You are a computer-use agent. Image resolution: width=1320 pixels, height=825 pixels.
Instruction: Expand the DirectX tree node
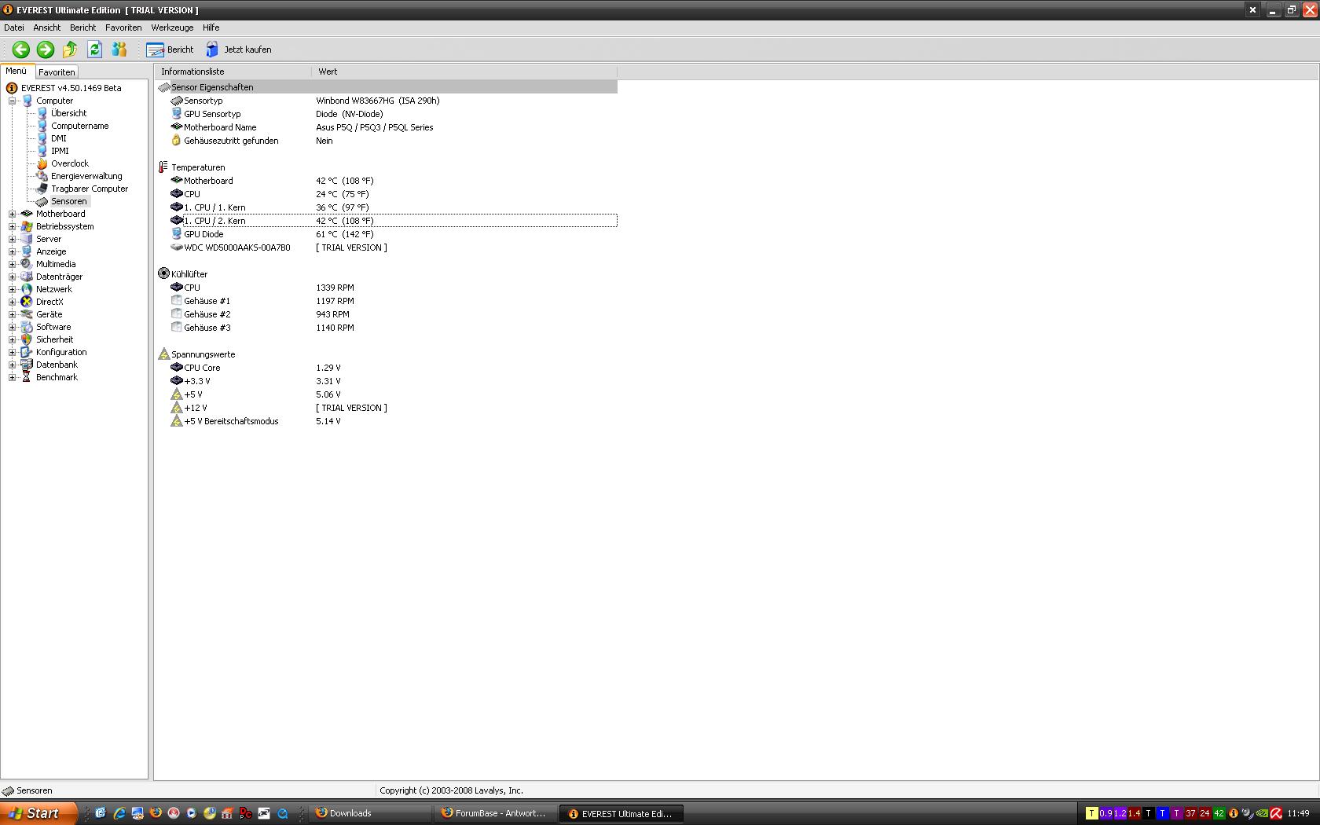[x=12, y=302]
